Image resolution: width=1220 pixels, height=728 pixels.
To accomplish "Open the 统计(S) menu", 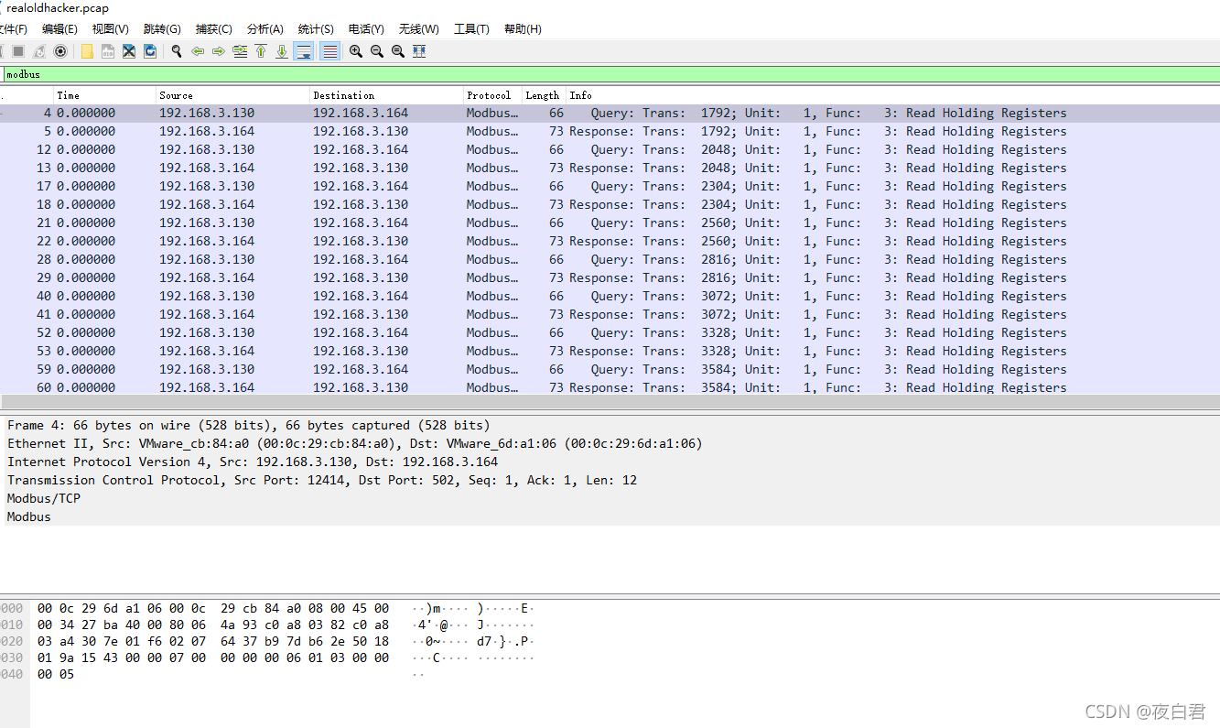I will coord(316,29).
